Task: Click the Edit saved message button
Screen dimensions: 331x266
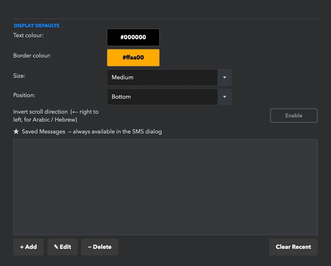Action: point(63,247)
